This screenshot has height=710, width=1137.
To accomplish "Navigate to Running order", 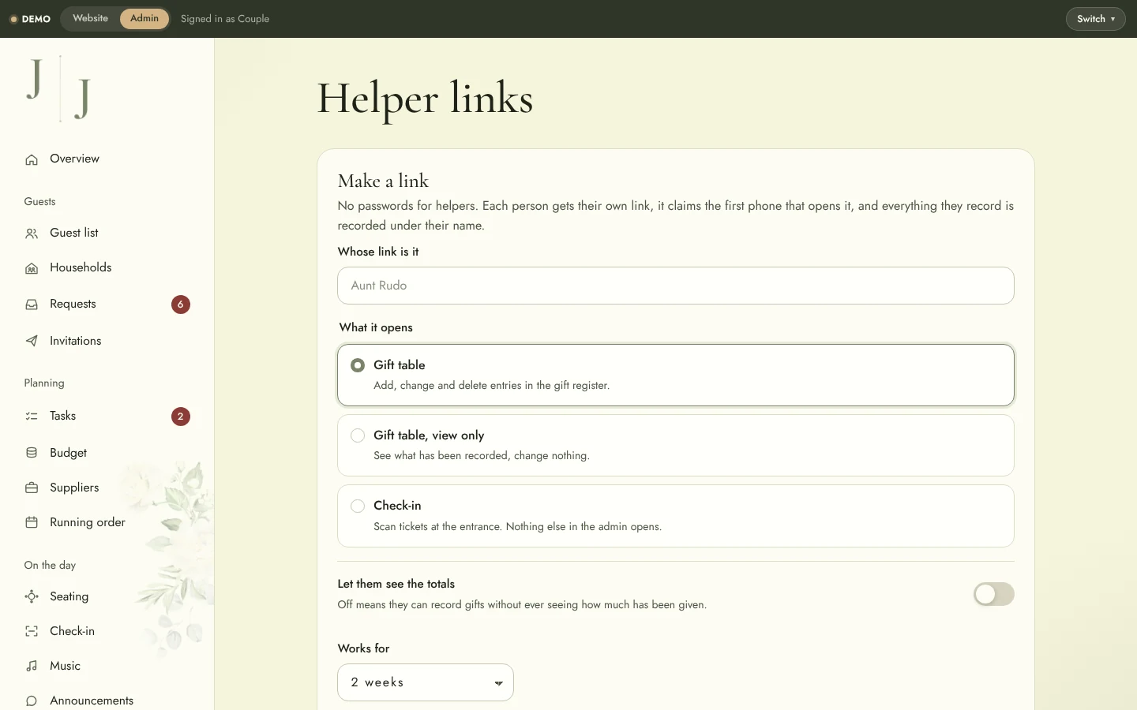I will [88, 523].
